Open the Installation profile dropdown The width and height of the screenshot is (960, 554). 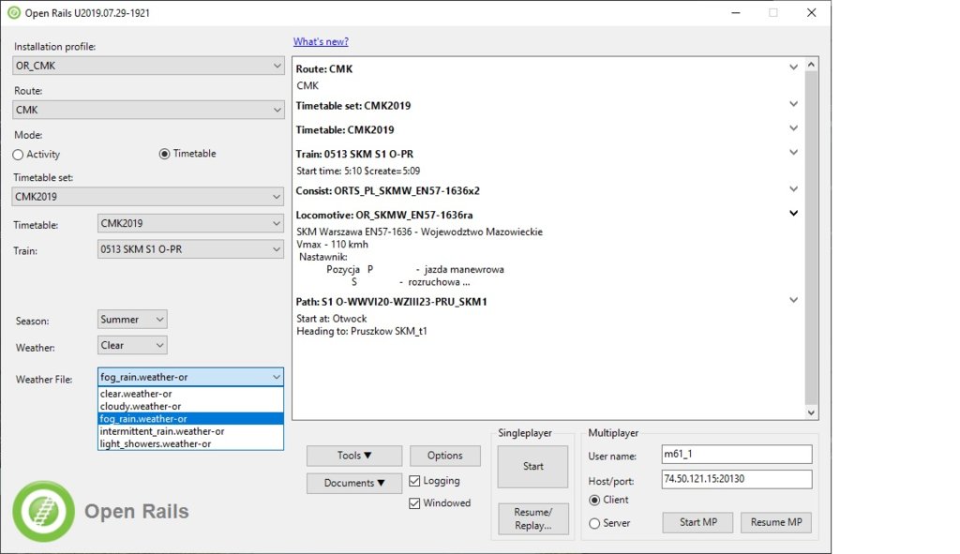coord(148,66)
